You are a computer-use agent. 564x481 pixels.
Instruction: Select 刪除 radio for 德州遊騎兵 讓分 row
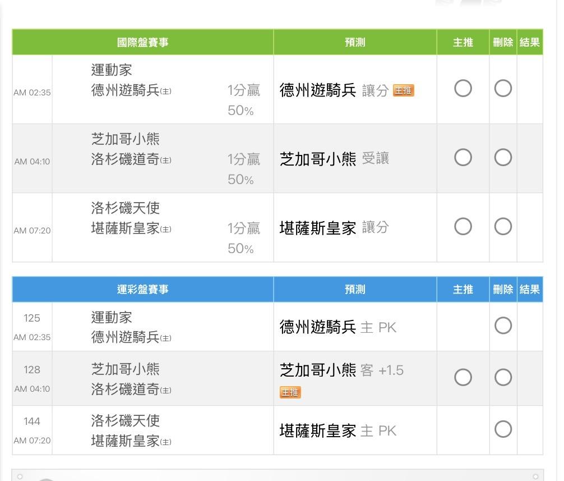(503, 89)
